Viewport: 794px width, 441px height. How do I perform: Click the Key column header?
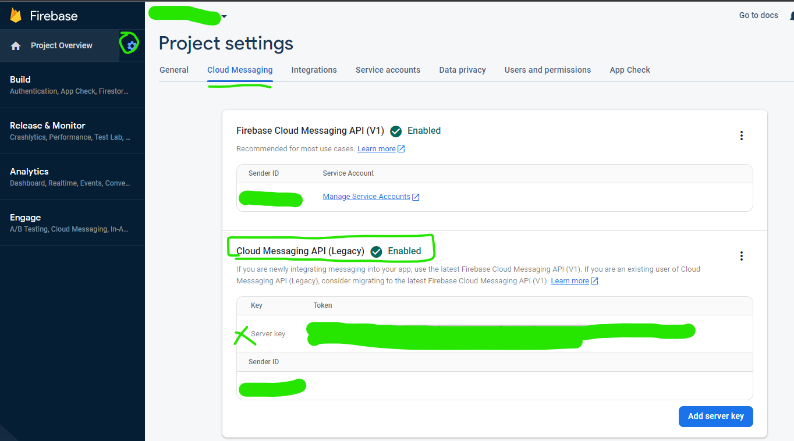[257, 305]
